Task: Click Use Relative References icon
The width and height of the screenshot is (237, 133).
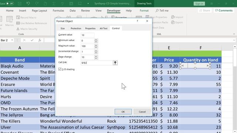Action: pos(18,23)
